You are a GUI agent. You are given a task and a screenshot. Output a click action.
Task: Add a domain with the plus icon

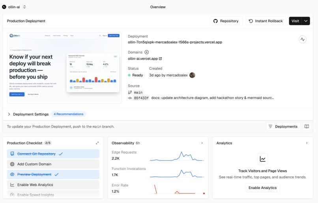coord(147,52)
